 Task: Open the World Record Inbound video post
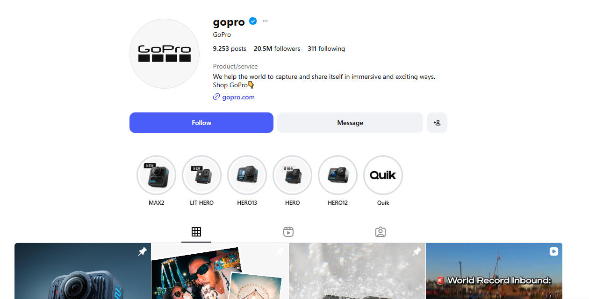click(494, 271)
